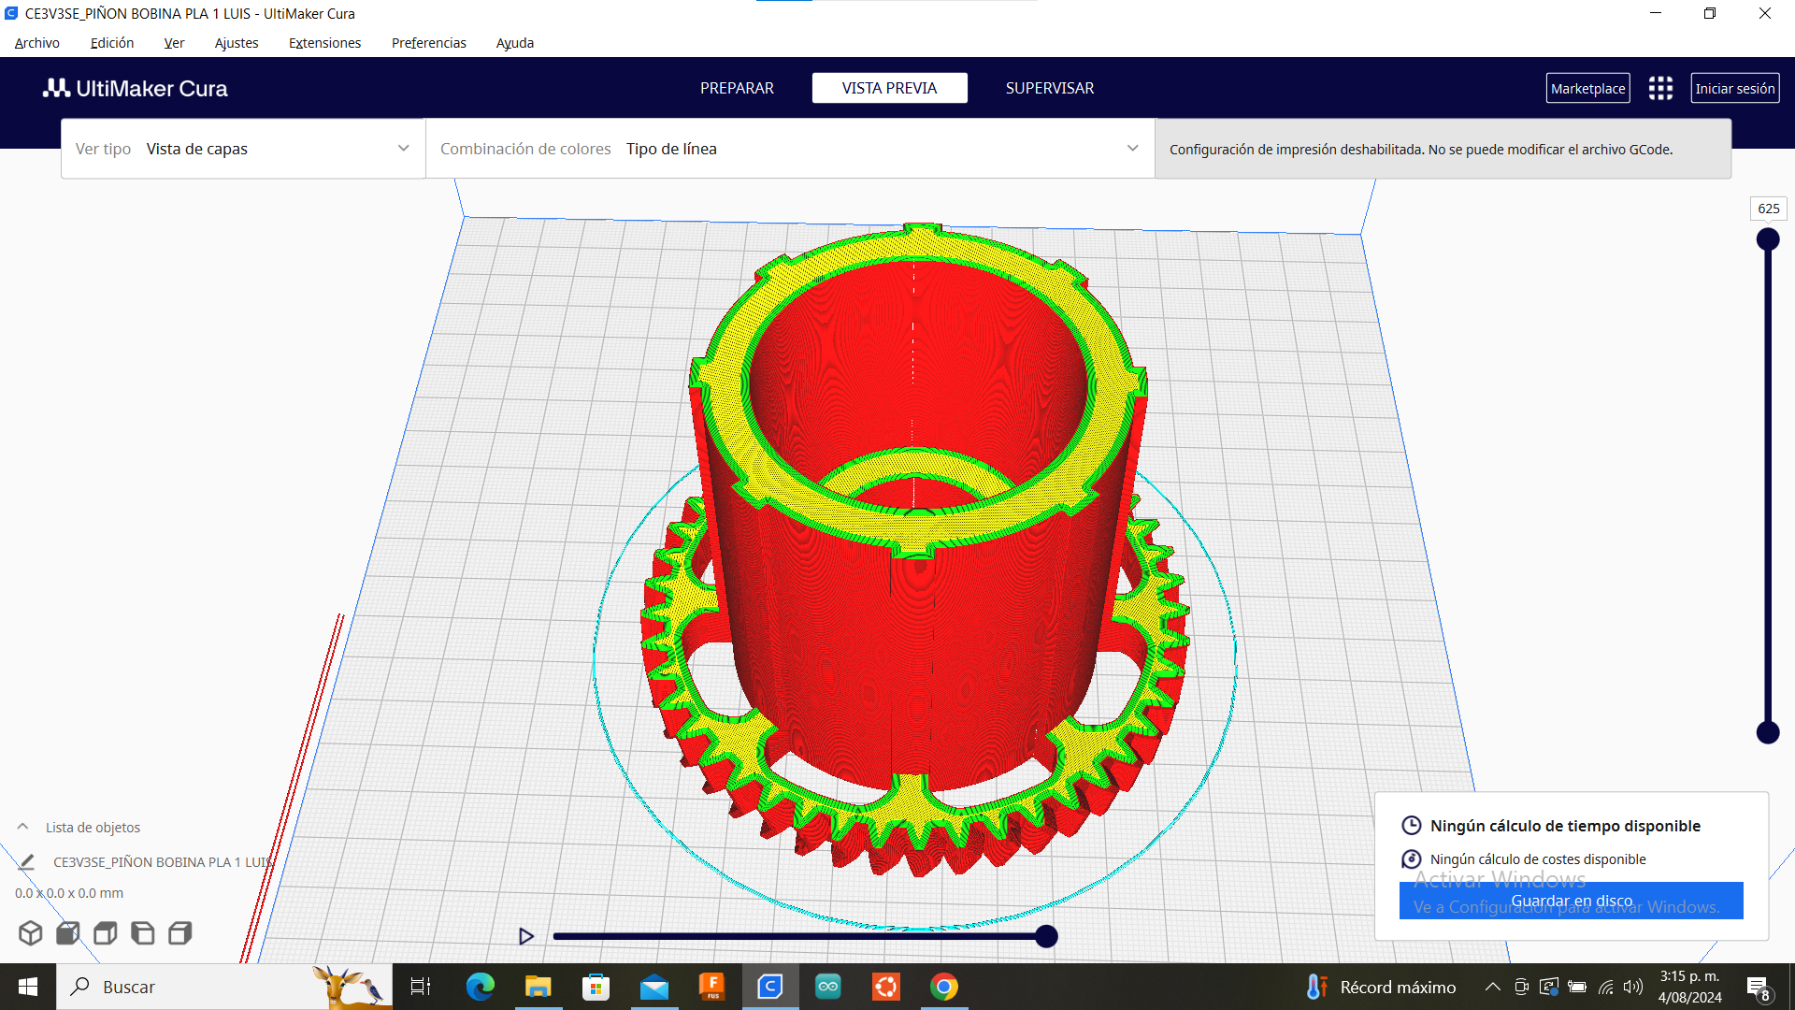Open the Combinación de colores dropdown
The width and height of the screenshot is (1795, 1010).
[790, 149]
